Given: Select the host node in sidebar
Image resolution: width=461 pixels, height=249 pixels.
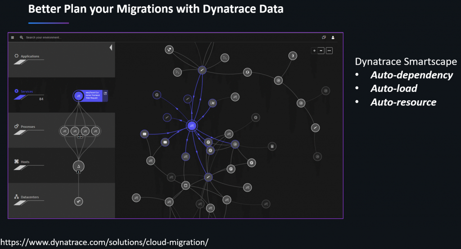Looking at the screenshot, I should point(78,167).
